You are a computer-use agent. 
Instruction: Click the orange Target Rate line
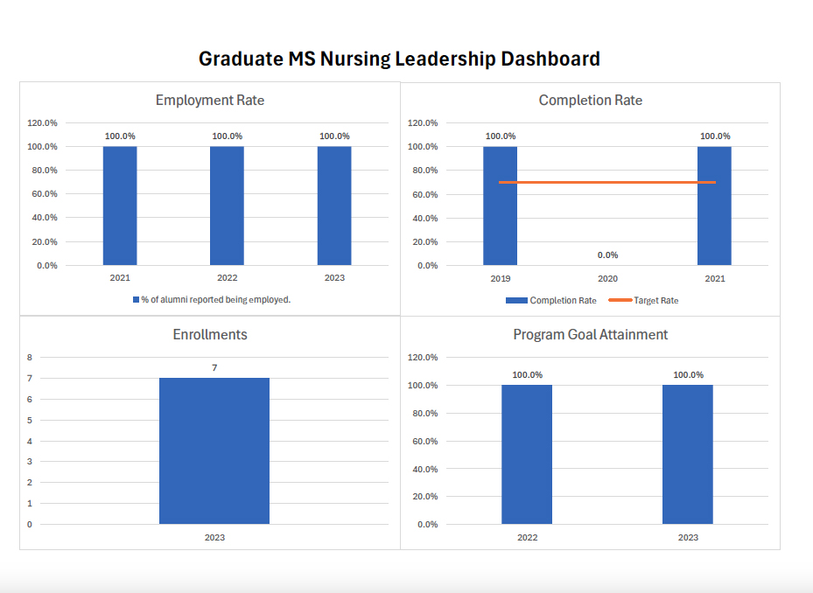pos(607,182)
